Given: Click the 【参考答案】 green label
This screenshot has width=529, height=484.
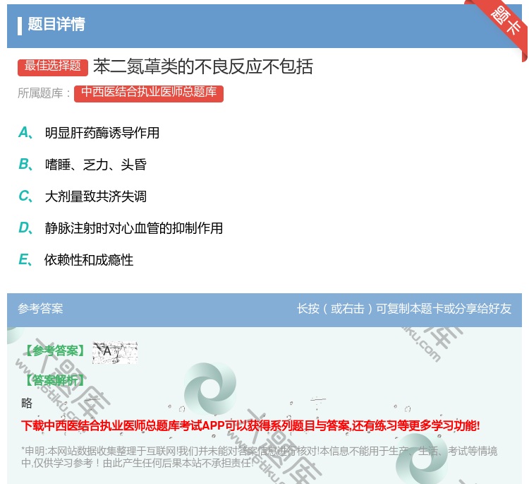Looking at the screenshot, I should [x=56, y=351].
